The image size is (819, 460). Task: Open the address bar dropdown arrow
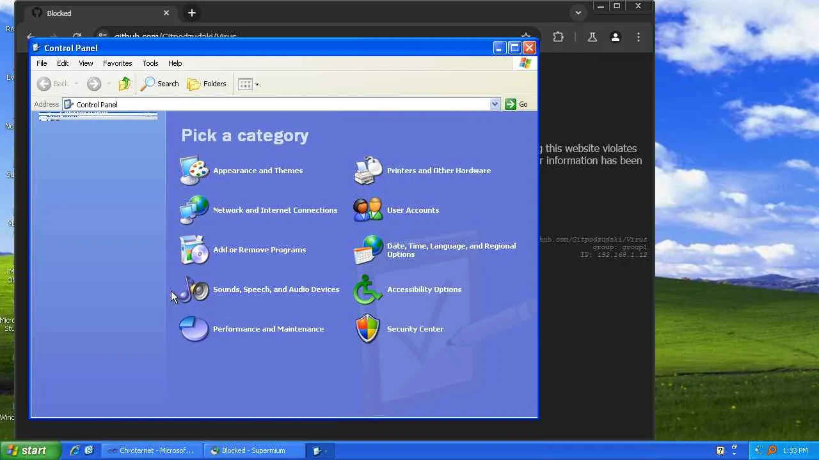[x=495, y=104]
